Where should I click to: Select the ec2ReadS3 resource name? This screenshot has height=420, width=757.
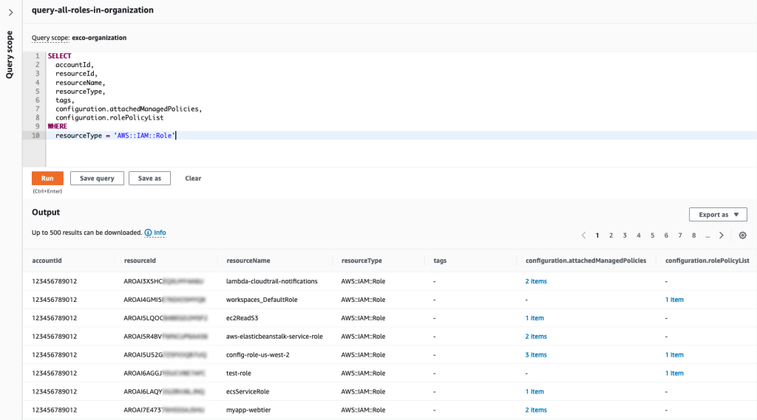[x=242, y=318]
